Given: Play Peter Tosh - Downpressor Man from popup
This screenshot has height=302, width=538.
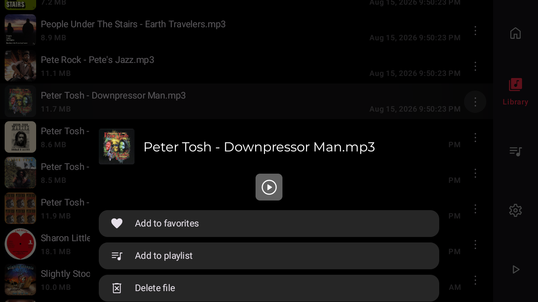Looking at the screenshot, I should [269, 187].
